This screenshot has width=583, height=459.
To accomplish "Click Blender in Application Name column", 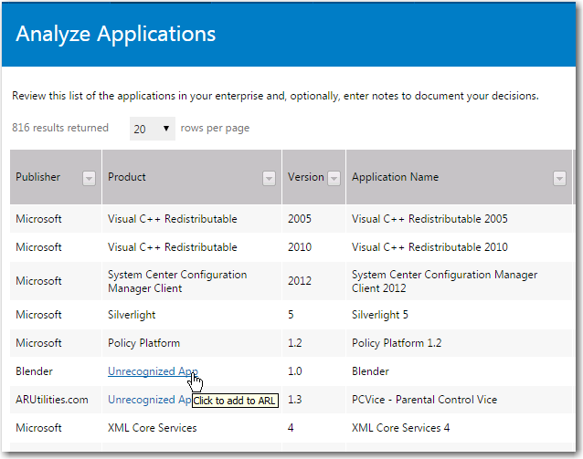I will point(370,371).
